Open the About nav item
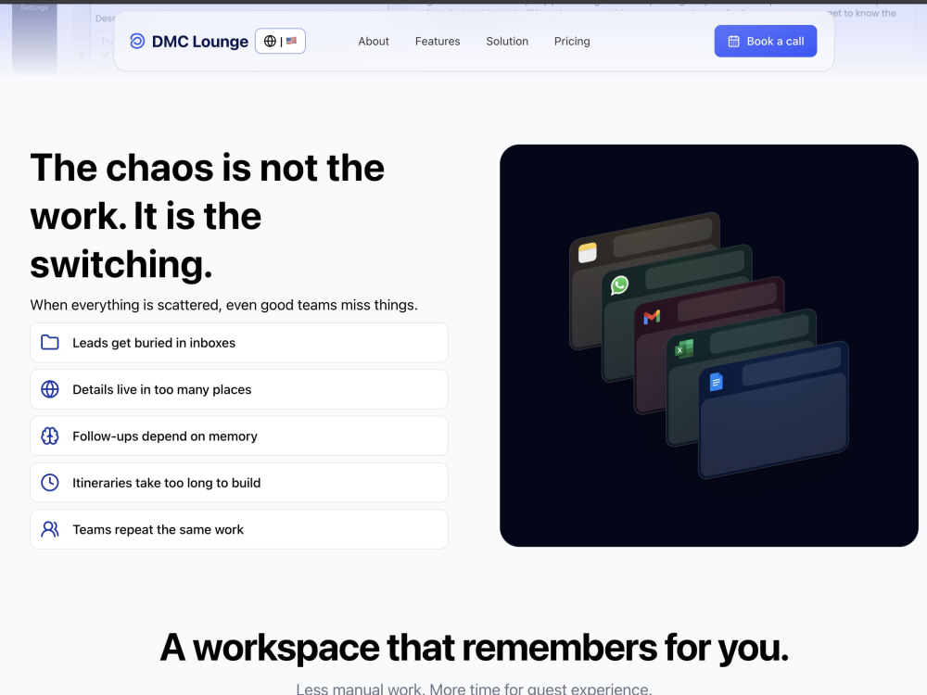The height and width of the screenshot is (695, 927). click(374, 42)
